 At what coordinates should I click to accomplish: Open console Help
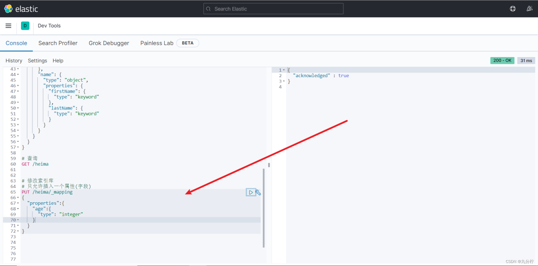pos(58,61)
